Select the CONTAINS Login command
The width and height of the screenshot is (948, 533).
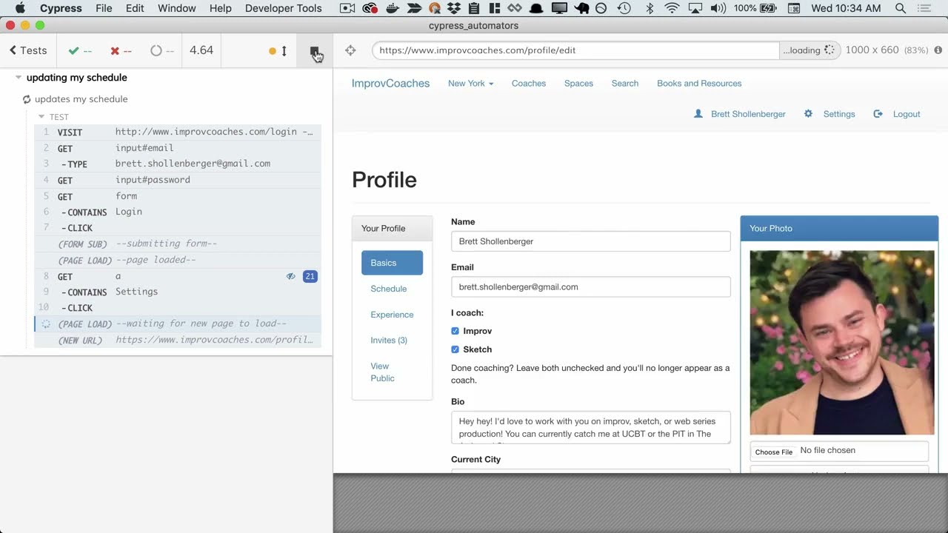click(x=178, y=212)
